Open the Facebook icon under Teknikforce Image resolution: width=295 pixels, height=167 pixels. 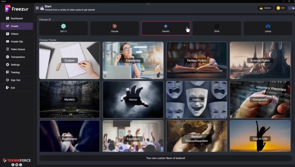pos(13,165)
